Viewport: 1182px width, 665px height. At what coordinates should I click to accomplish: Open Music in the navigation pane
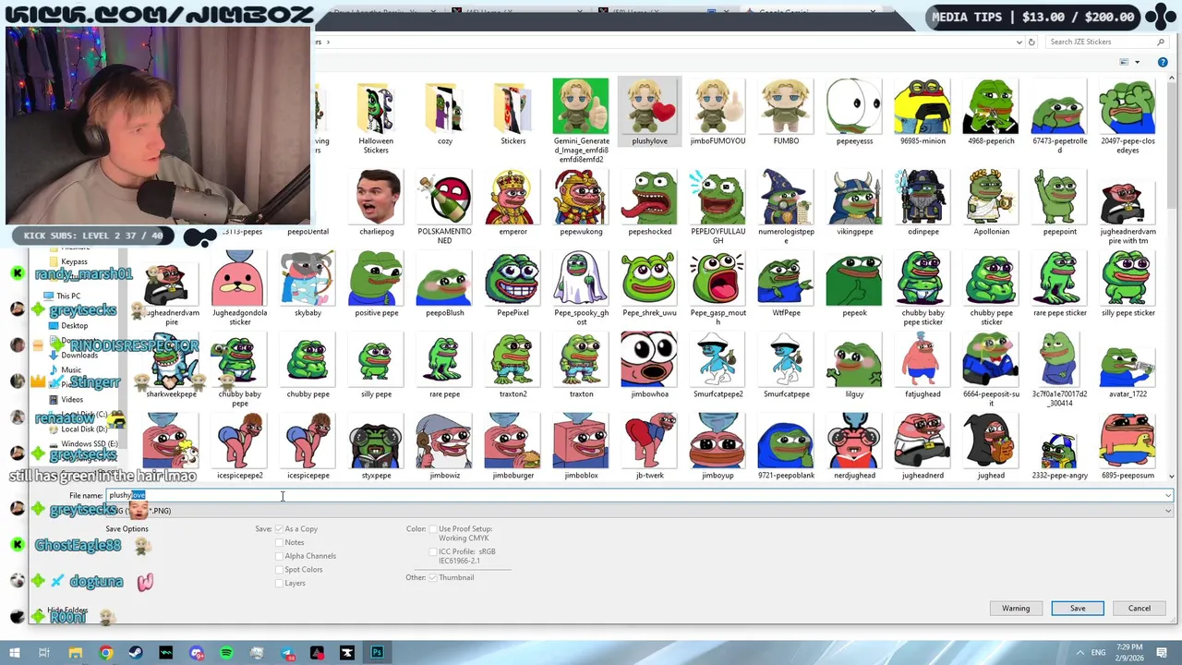click(x=71, y=370)
